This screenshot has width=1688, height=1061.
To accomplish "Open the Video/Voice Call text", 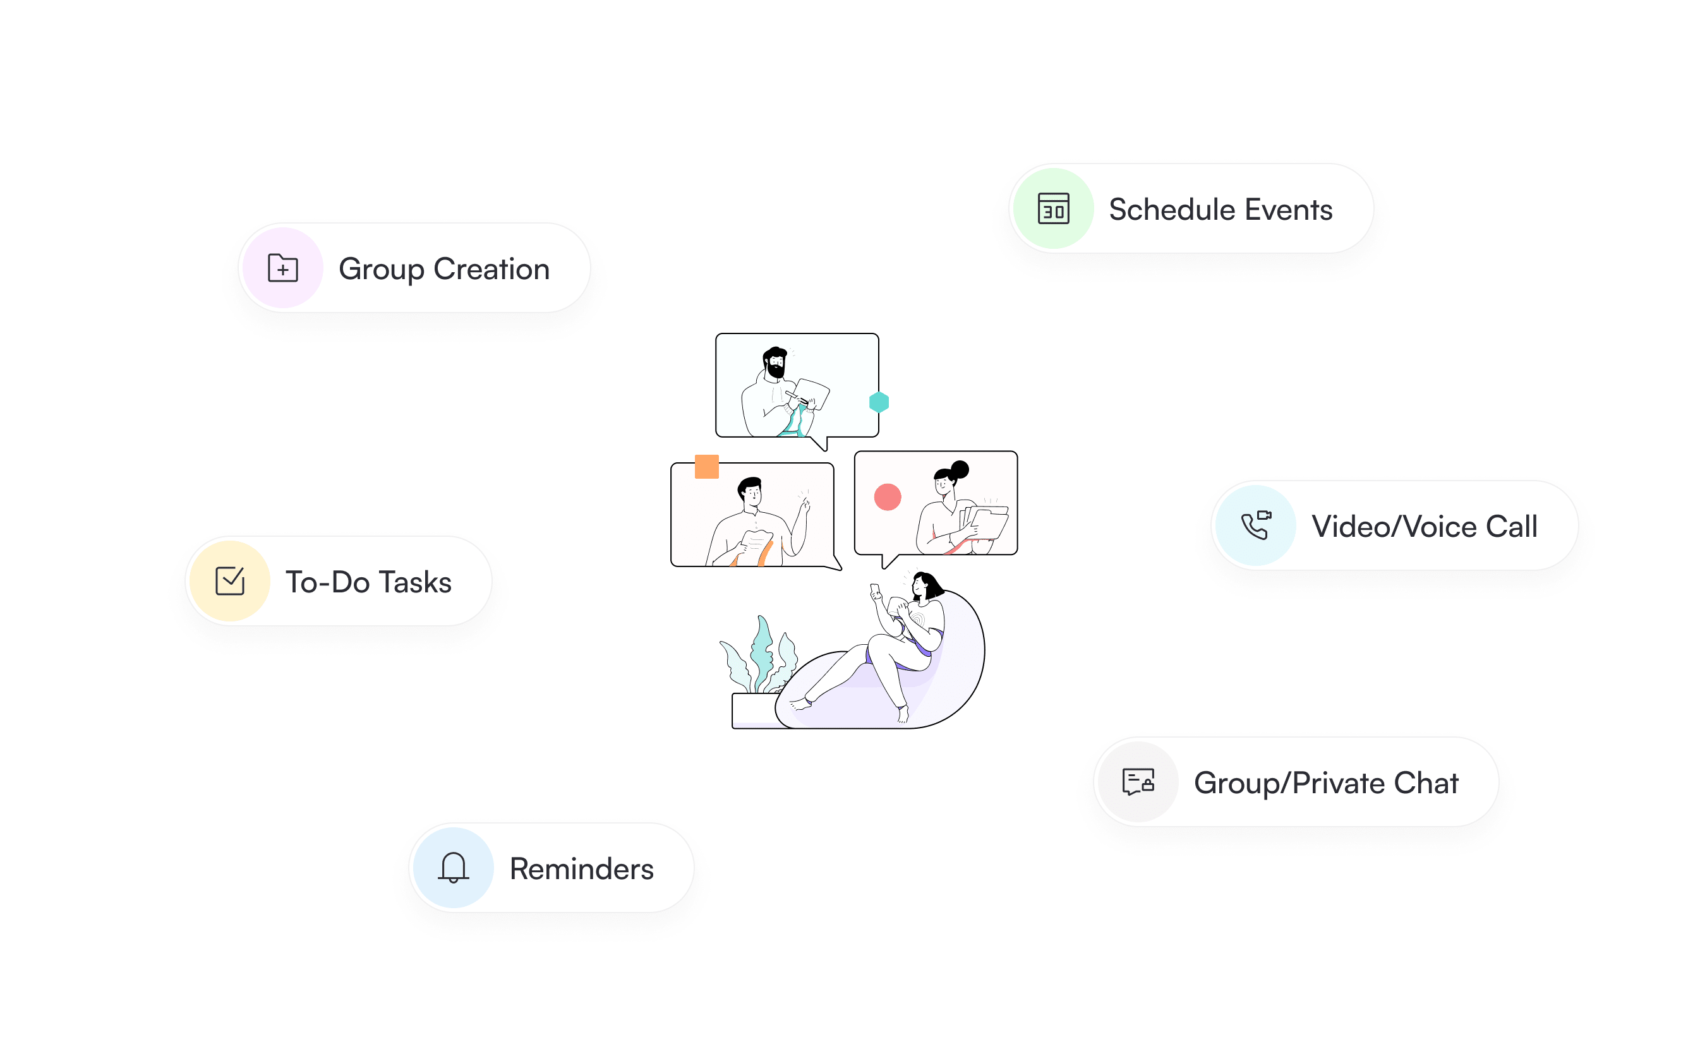I will (1425, 526).
